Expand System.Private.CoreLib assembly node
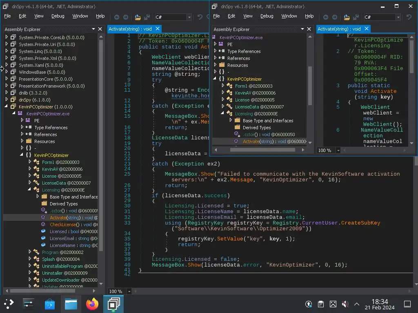Screen dimensions: 418x313 (x=7, y=37)
